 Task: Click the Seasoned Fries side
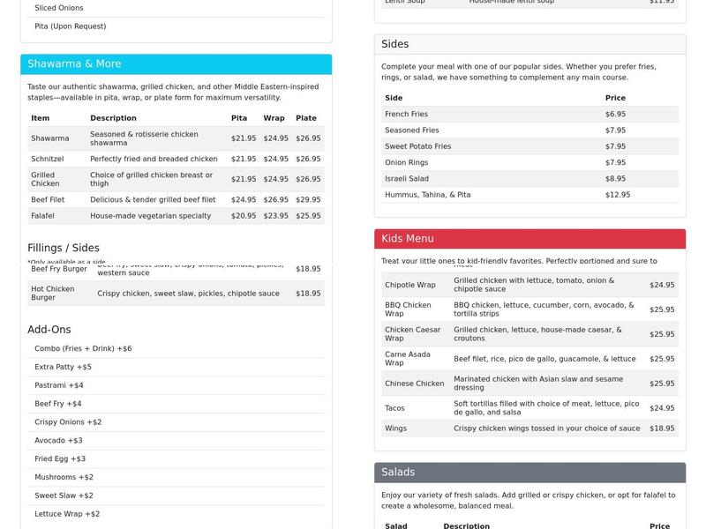[411, 130]
